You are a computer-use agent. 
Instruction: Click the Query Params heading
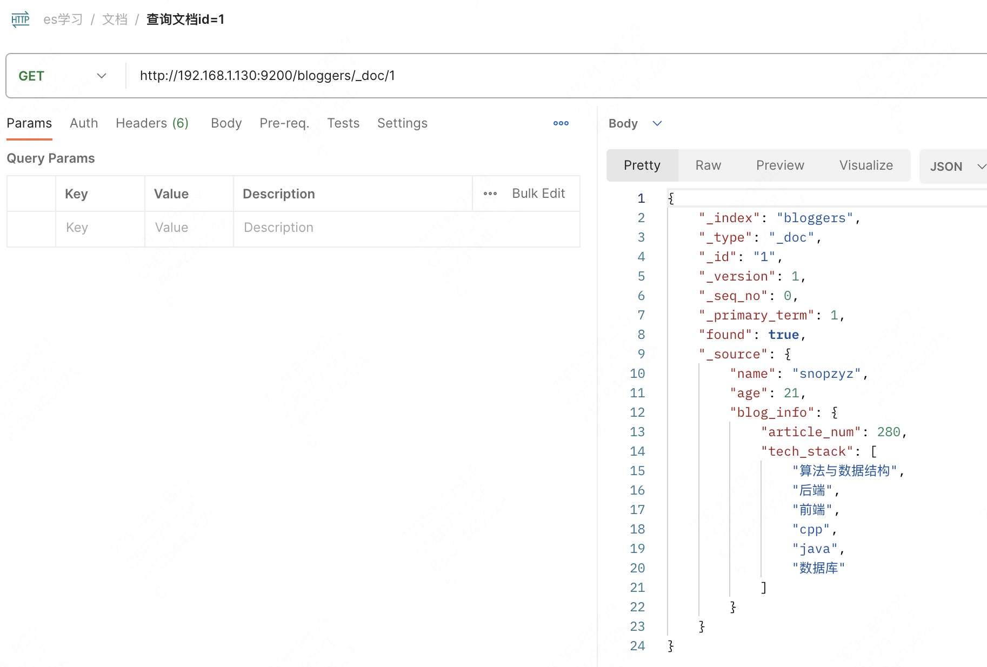tap(51, 158)
